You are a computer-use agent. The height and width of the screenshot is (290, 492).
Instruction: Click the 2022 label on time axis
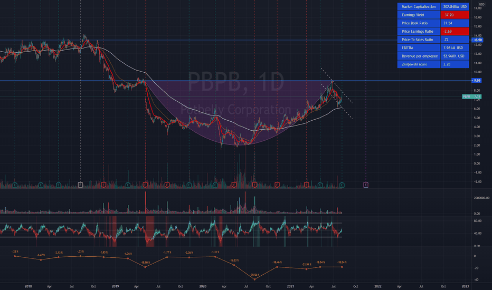coord(378,286)
